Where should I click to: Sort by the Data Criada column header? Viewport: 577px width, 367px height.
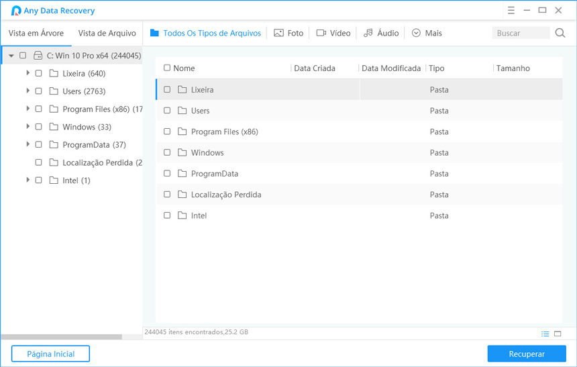coord(315,68)
